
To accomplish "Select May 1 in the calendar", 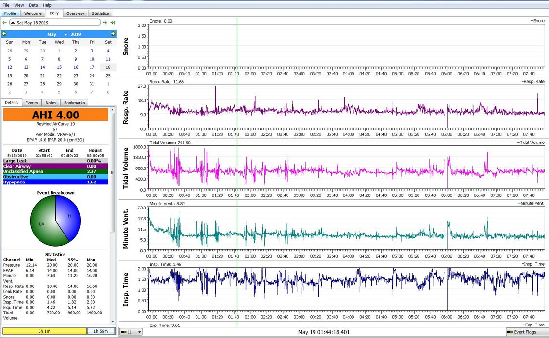I will tap(59, 51).
